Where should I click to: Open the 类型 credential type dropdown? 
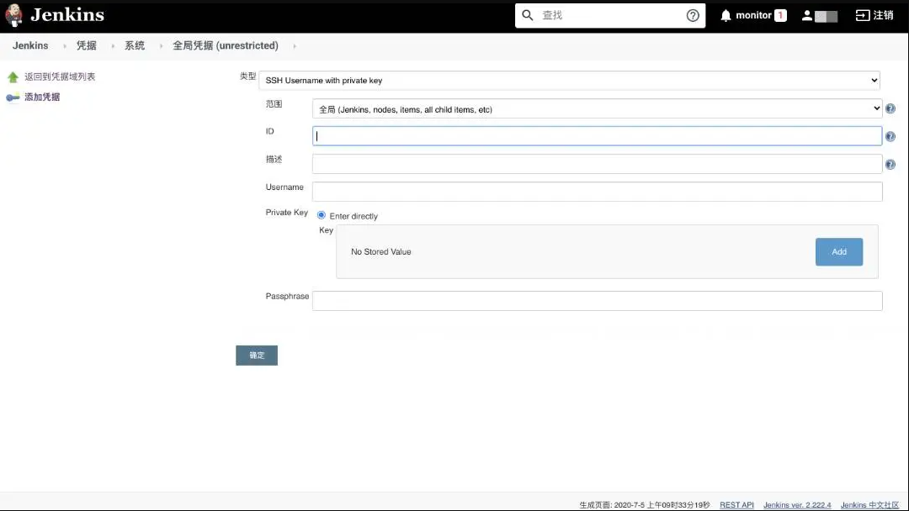[569, 81]
